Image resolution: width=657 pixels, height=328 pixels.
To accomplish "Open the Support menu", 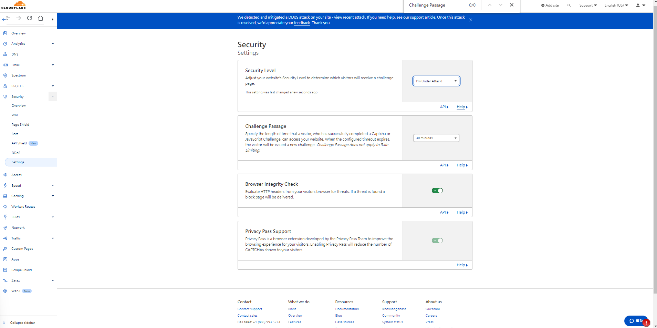I will coord(588,6).
